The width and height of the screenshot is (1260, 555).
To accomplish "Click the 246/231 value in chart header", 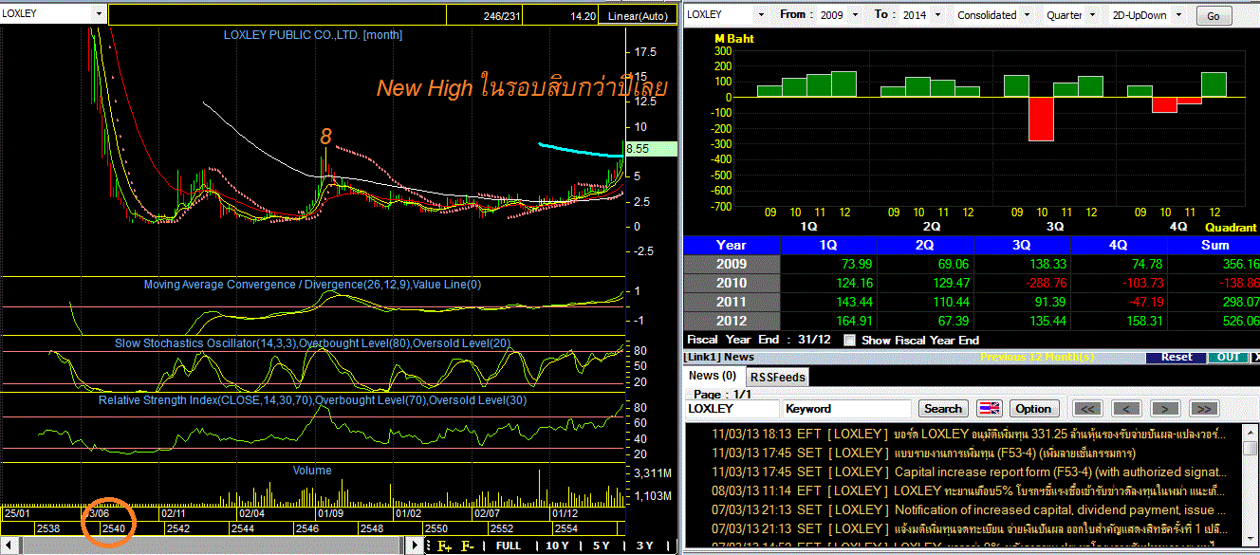I will (x=501, y=16).
